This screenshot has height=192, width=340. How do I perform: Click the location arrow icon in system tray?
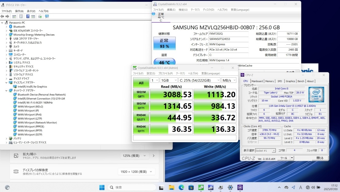coord(293,187)
